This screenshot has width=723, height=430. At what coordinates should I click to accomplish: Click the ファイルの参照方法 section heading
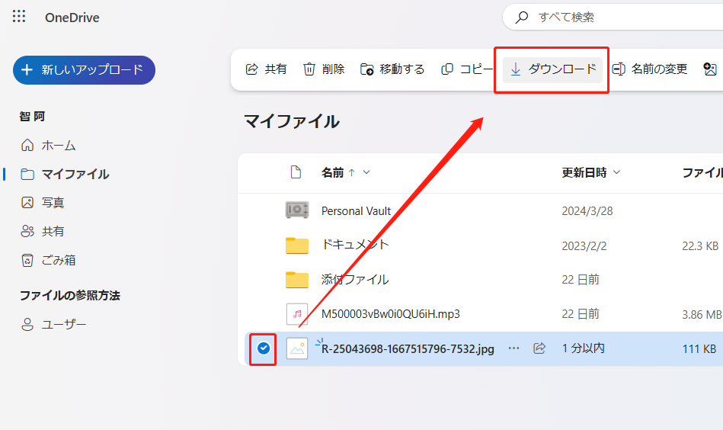[x=70, y=295]
